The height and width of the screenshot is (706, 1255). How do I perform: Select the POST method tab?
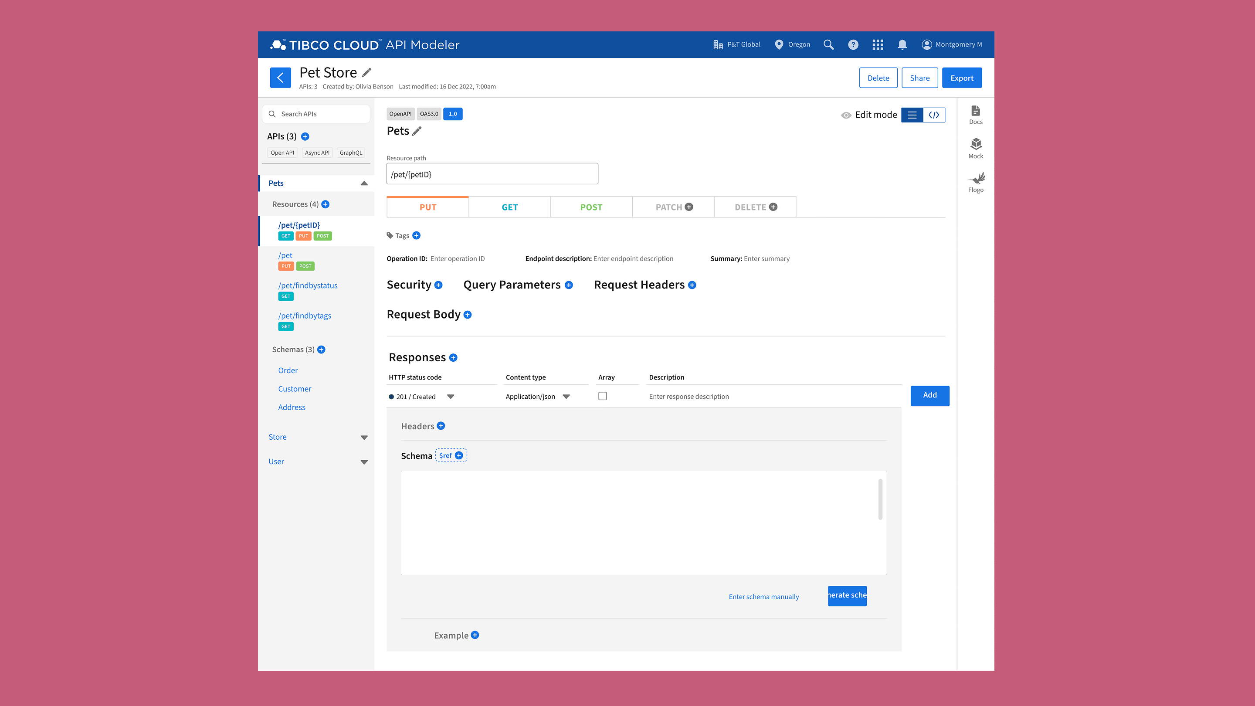(591, 207)
